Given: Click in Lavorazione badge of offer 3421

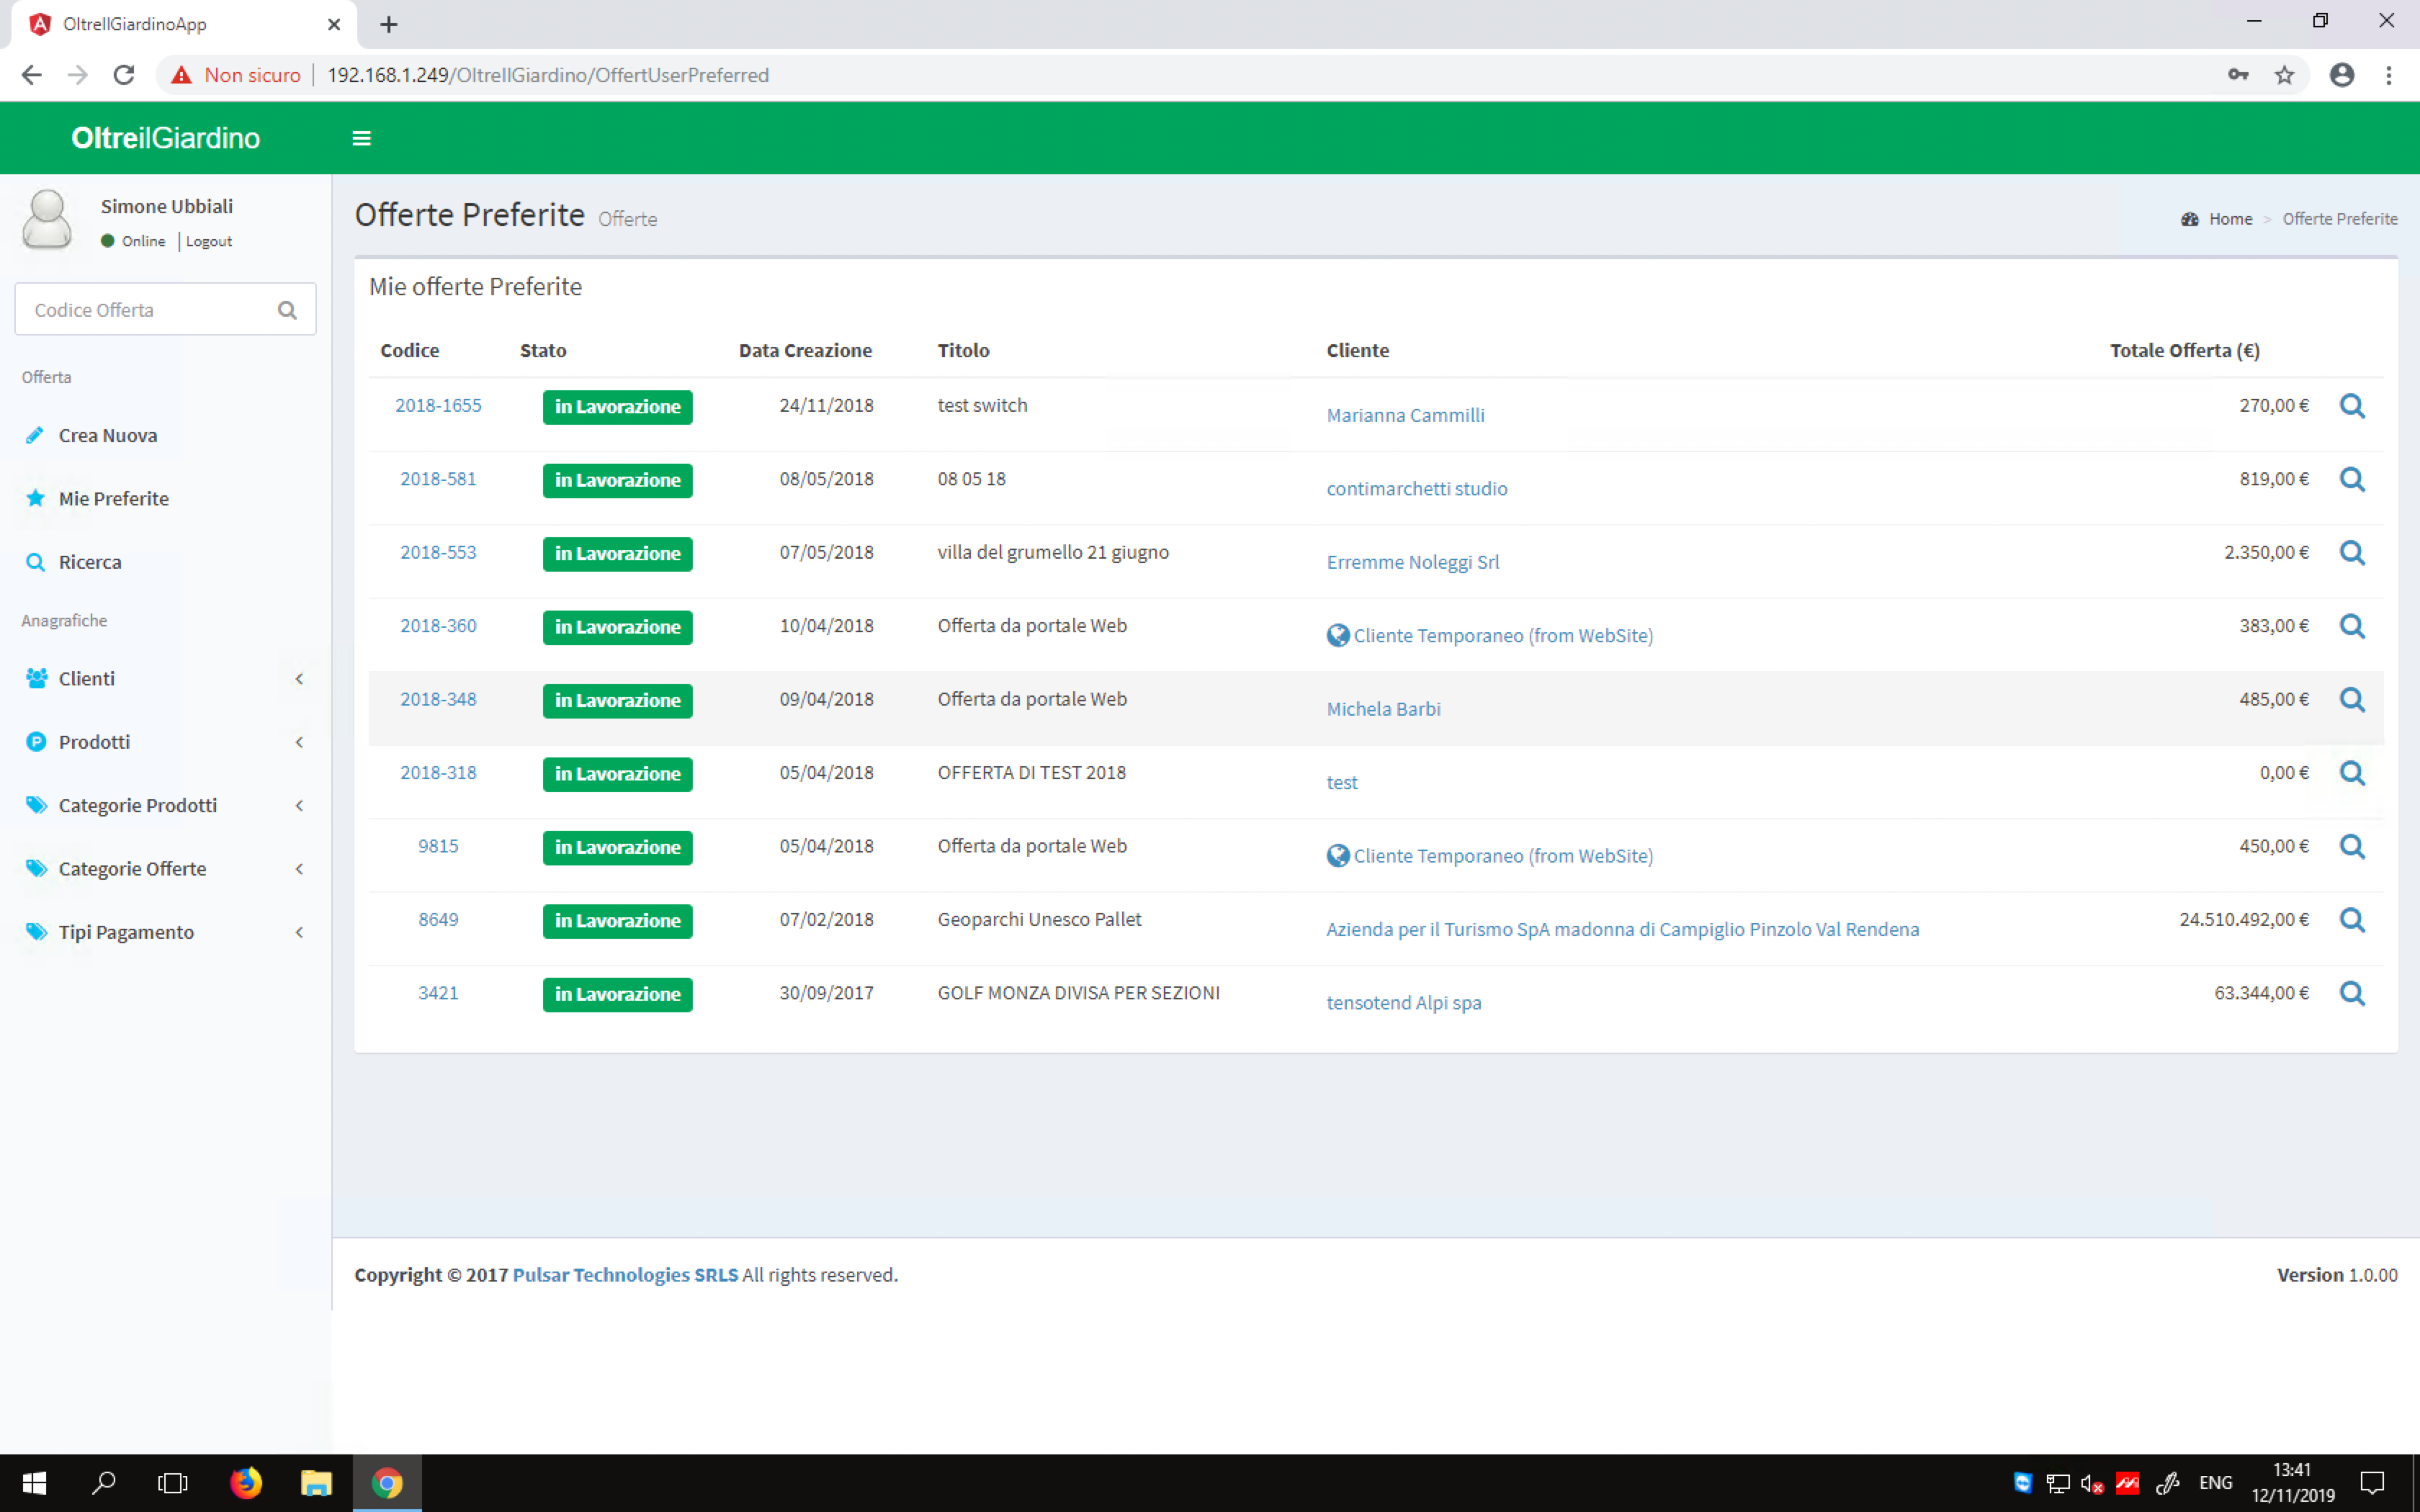Looking at the screenshot, I should pos(617,994).
